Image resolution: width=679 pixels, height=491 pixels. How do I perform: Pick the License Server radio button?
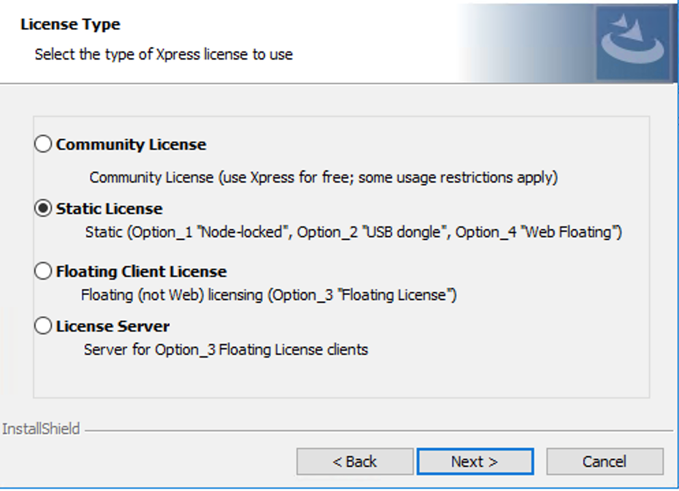point(43,326)
